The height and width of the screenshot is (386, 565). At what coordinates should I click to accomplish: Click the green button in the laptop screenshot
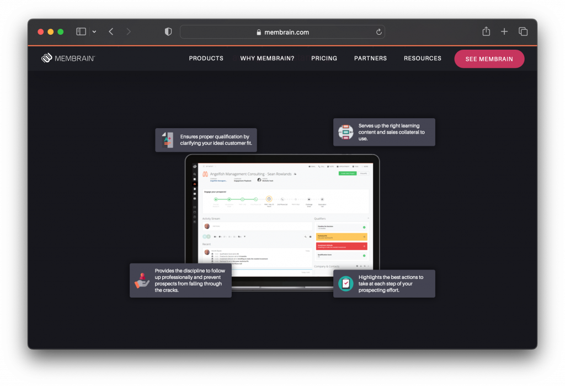coord(348,173)
